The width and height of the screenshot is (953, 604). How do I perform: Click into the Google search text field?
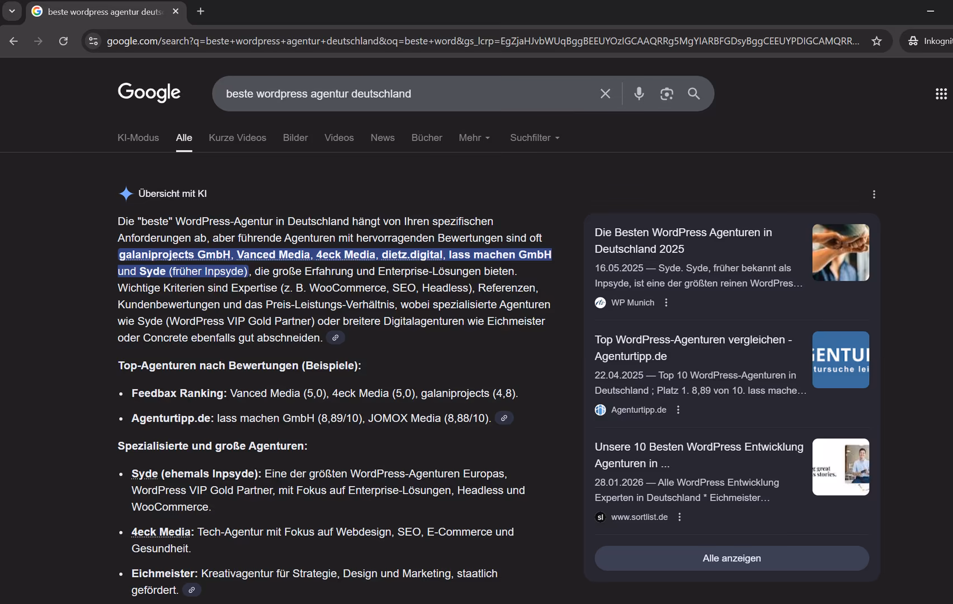(403, 93)
